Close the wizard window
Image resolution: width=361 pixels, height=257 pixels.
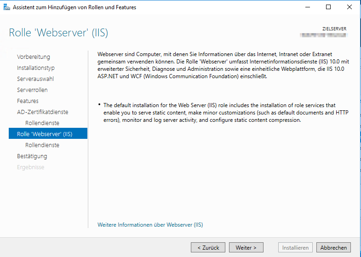tap(349, 7)
